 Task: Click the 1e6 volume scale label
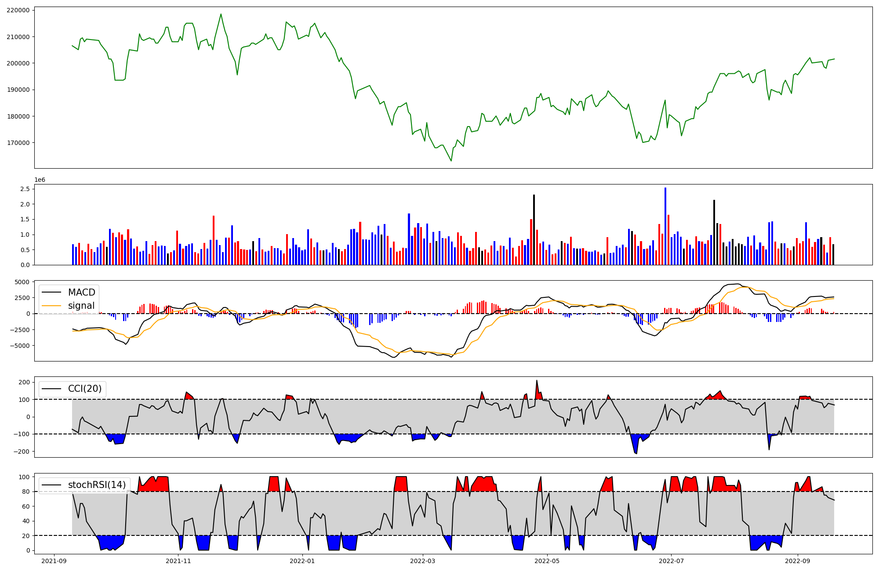click(x=40, y=180)
